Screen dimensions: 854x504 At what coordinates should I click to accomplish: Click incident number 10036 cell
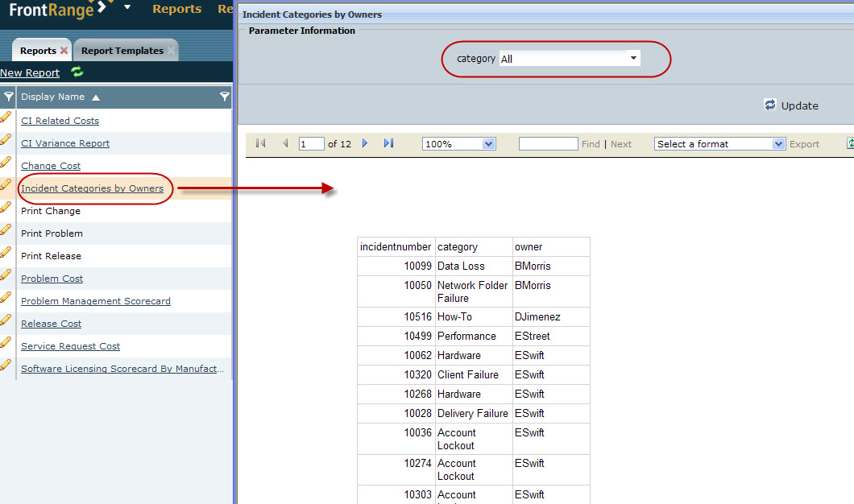(x=396, y=440)
